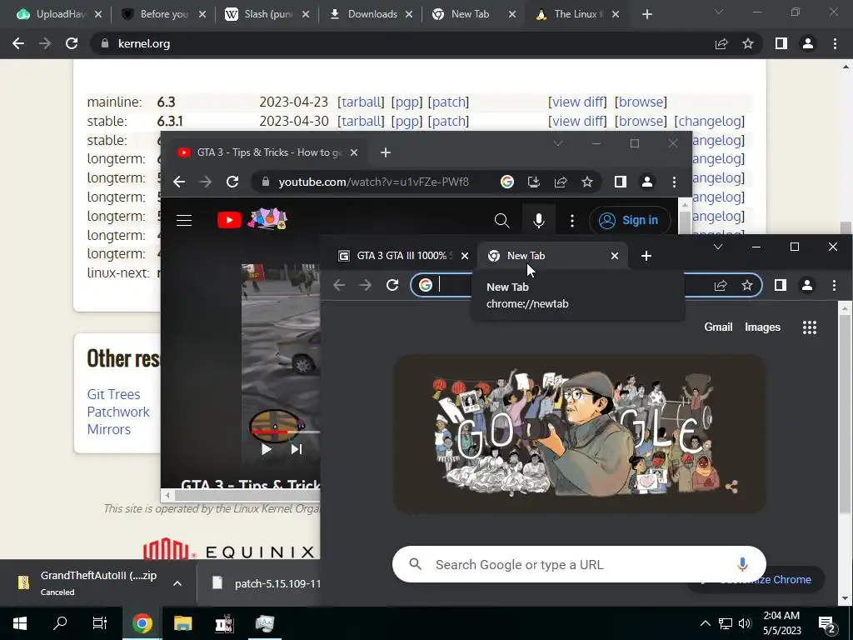Expand tab search in kernel.org window
Viewport: 853px width, 640px height.
[718, 12]
